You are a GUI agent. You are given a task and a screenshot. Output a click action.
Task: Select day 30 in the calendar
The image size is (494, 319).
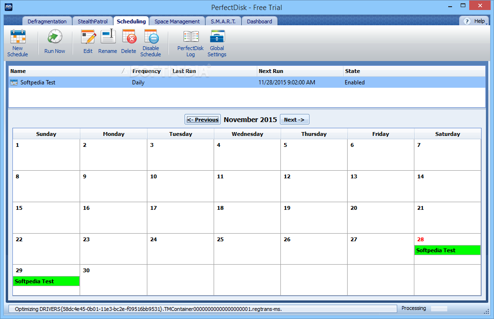coord(113,280)
